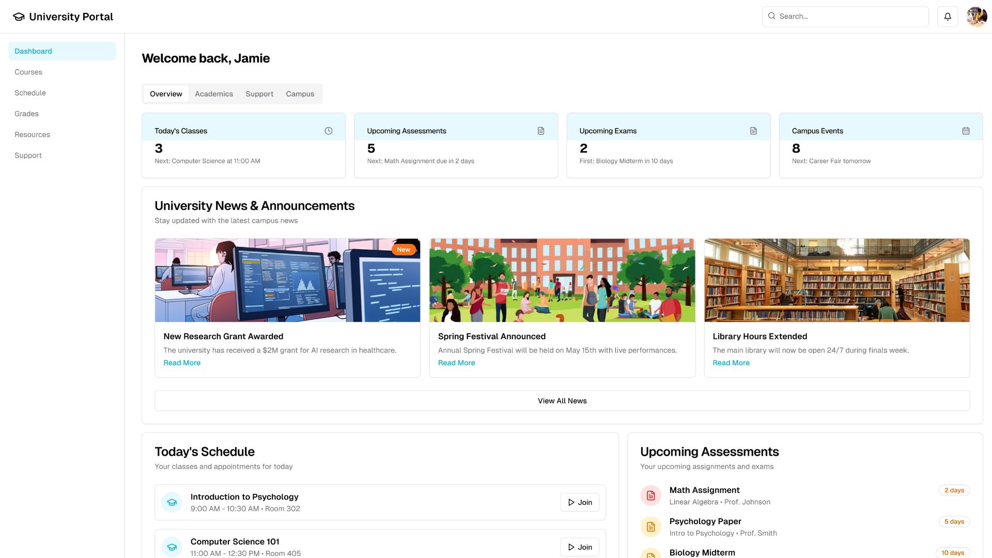The height and width of the screenshot is (558, 992).
Task: Click the calendar icon on Campus Events
Action: [966, 131]
